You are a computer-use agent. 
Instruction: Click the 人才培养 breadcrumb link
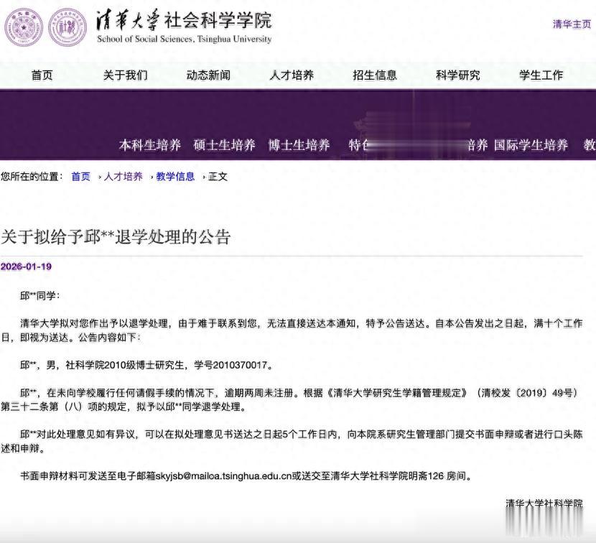pyautogui.click(x=124, y=177)
